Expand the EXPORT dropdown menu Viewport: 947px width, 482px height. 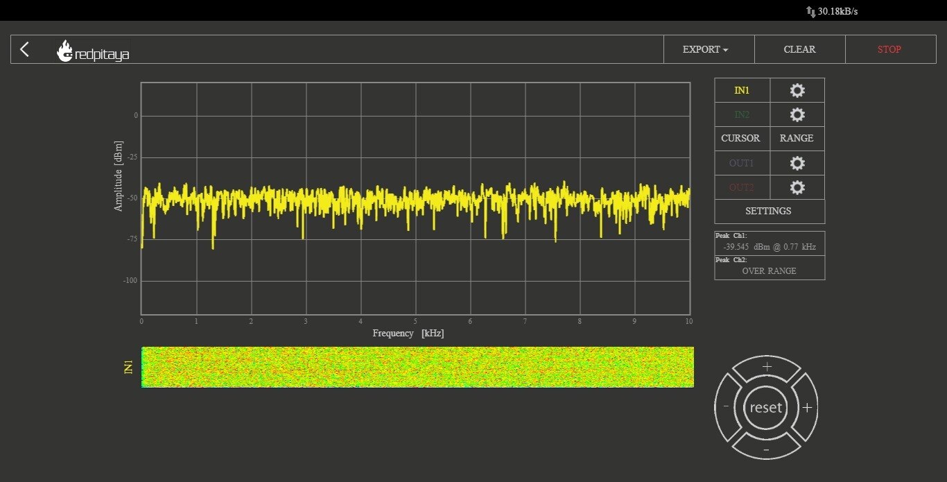(706, 49)
